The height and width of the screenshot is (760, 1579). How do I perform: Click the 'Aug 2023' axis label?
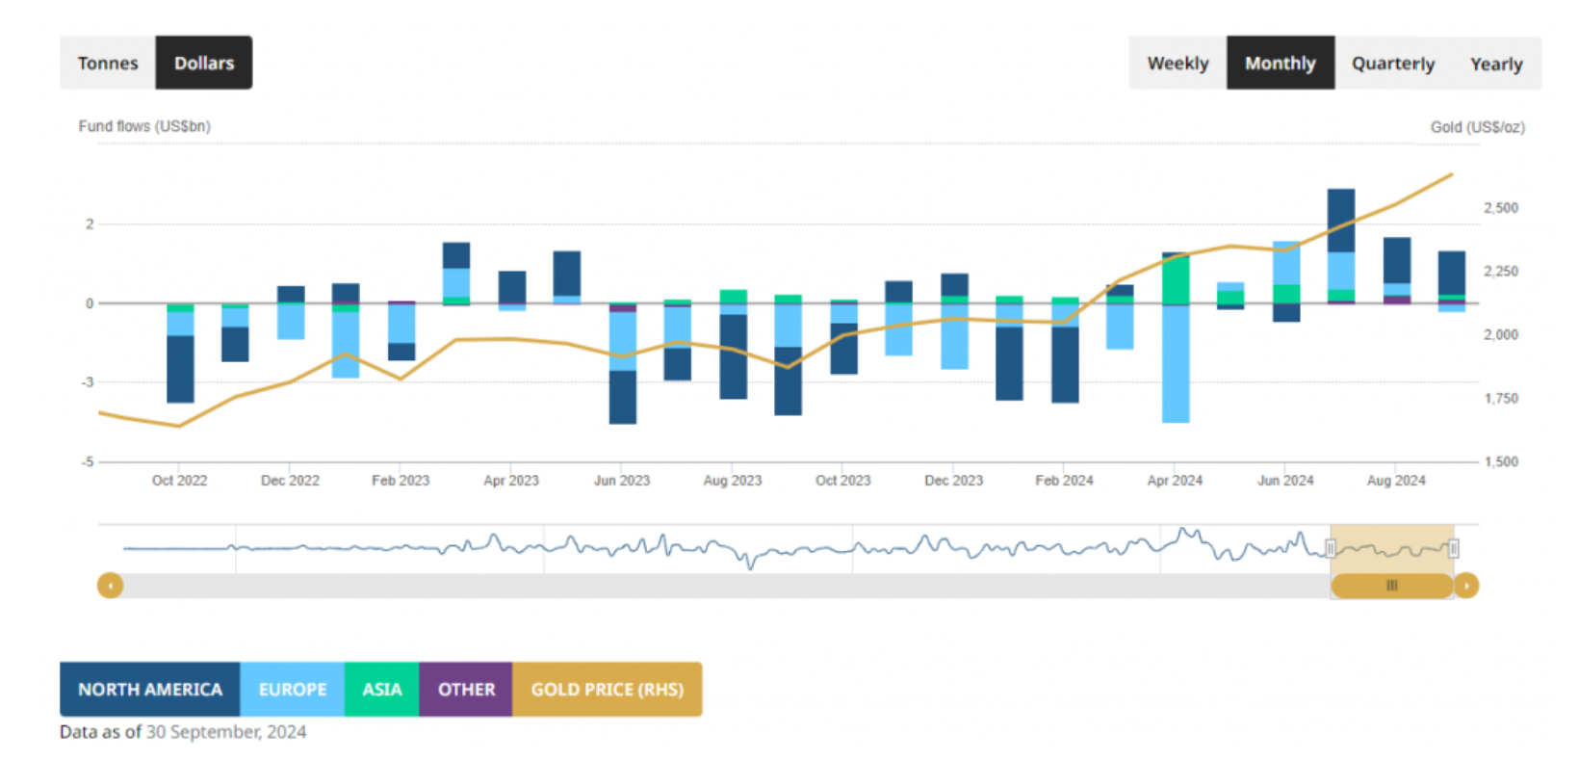[733, 481]
